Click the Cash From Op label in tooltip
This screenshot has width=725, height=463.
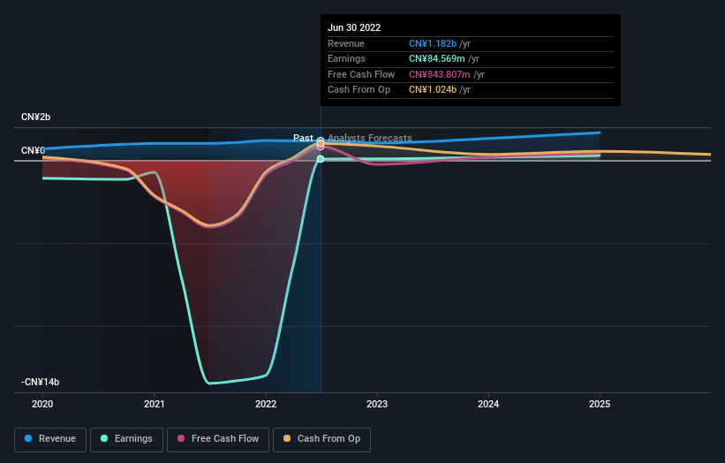(359, 90)
